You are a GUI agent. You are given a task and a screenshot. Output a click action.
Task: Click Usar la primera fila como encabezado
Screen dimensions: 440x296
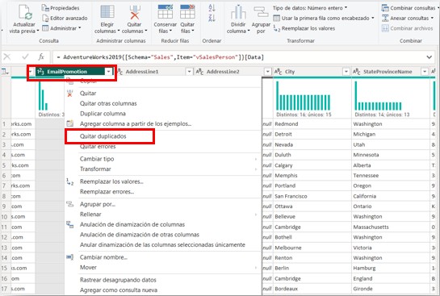324,18
